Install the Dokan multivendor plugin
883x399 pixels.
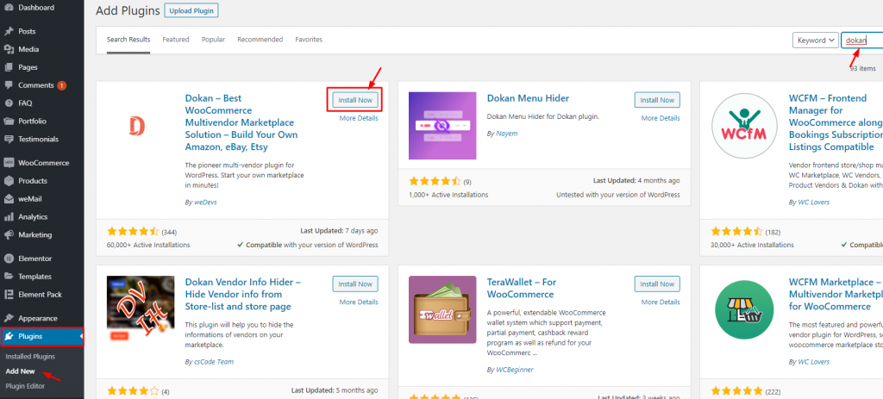(x=355, y=100)
